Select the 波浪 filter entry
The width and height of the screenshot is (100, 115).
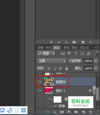coord(61,106)
